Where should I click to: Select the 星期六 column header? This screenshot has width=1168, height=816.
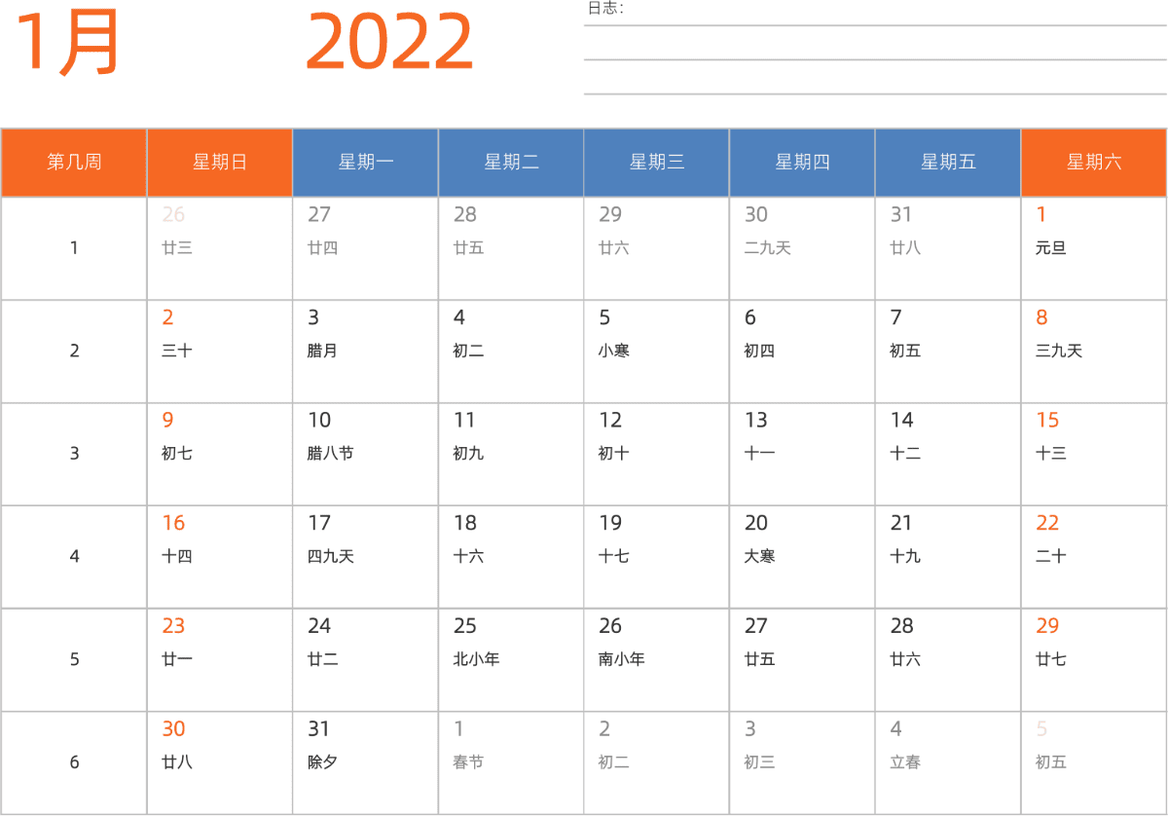point(1094,163)
